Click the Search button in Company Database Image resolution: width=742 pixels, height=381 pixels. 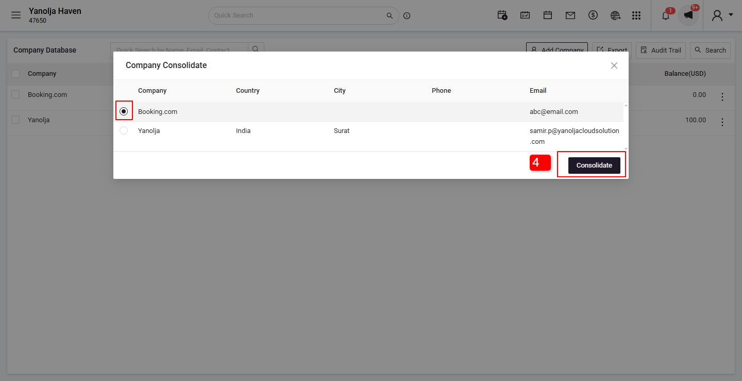coord(710,50)
